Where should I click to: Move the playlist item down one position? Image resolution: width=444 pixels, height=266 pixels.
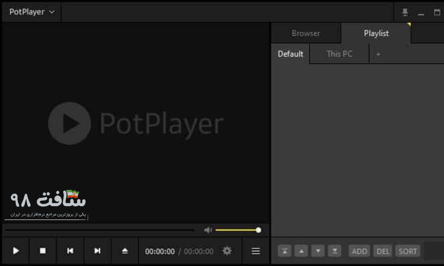[318, 251]
